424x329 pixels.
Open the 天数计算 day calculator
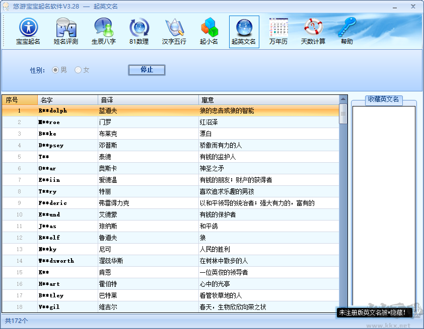(313, 31)
